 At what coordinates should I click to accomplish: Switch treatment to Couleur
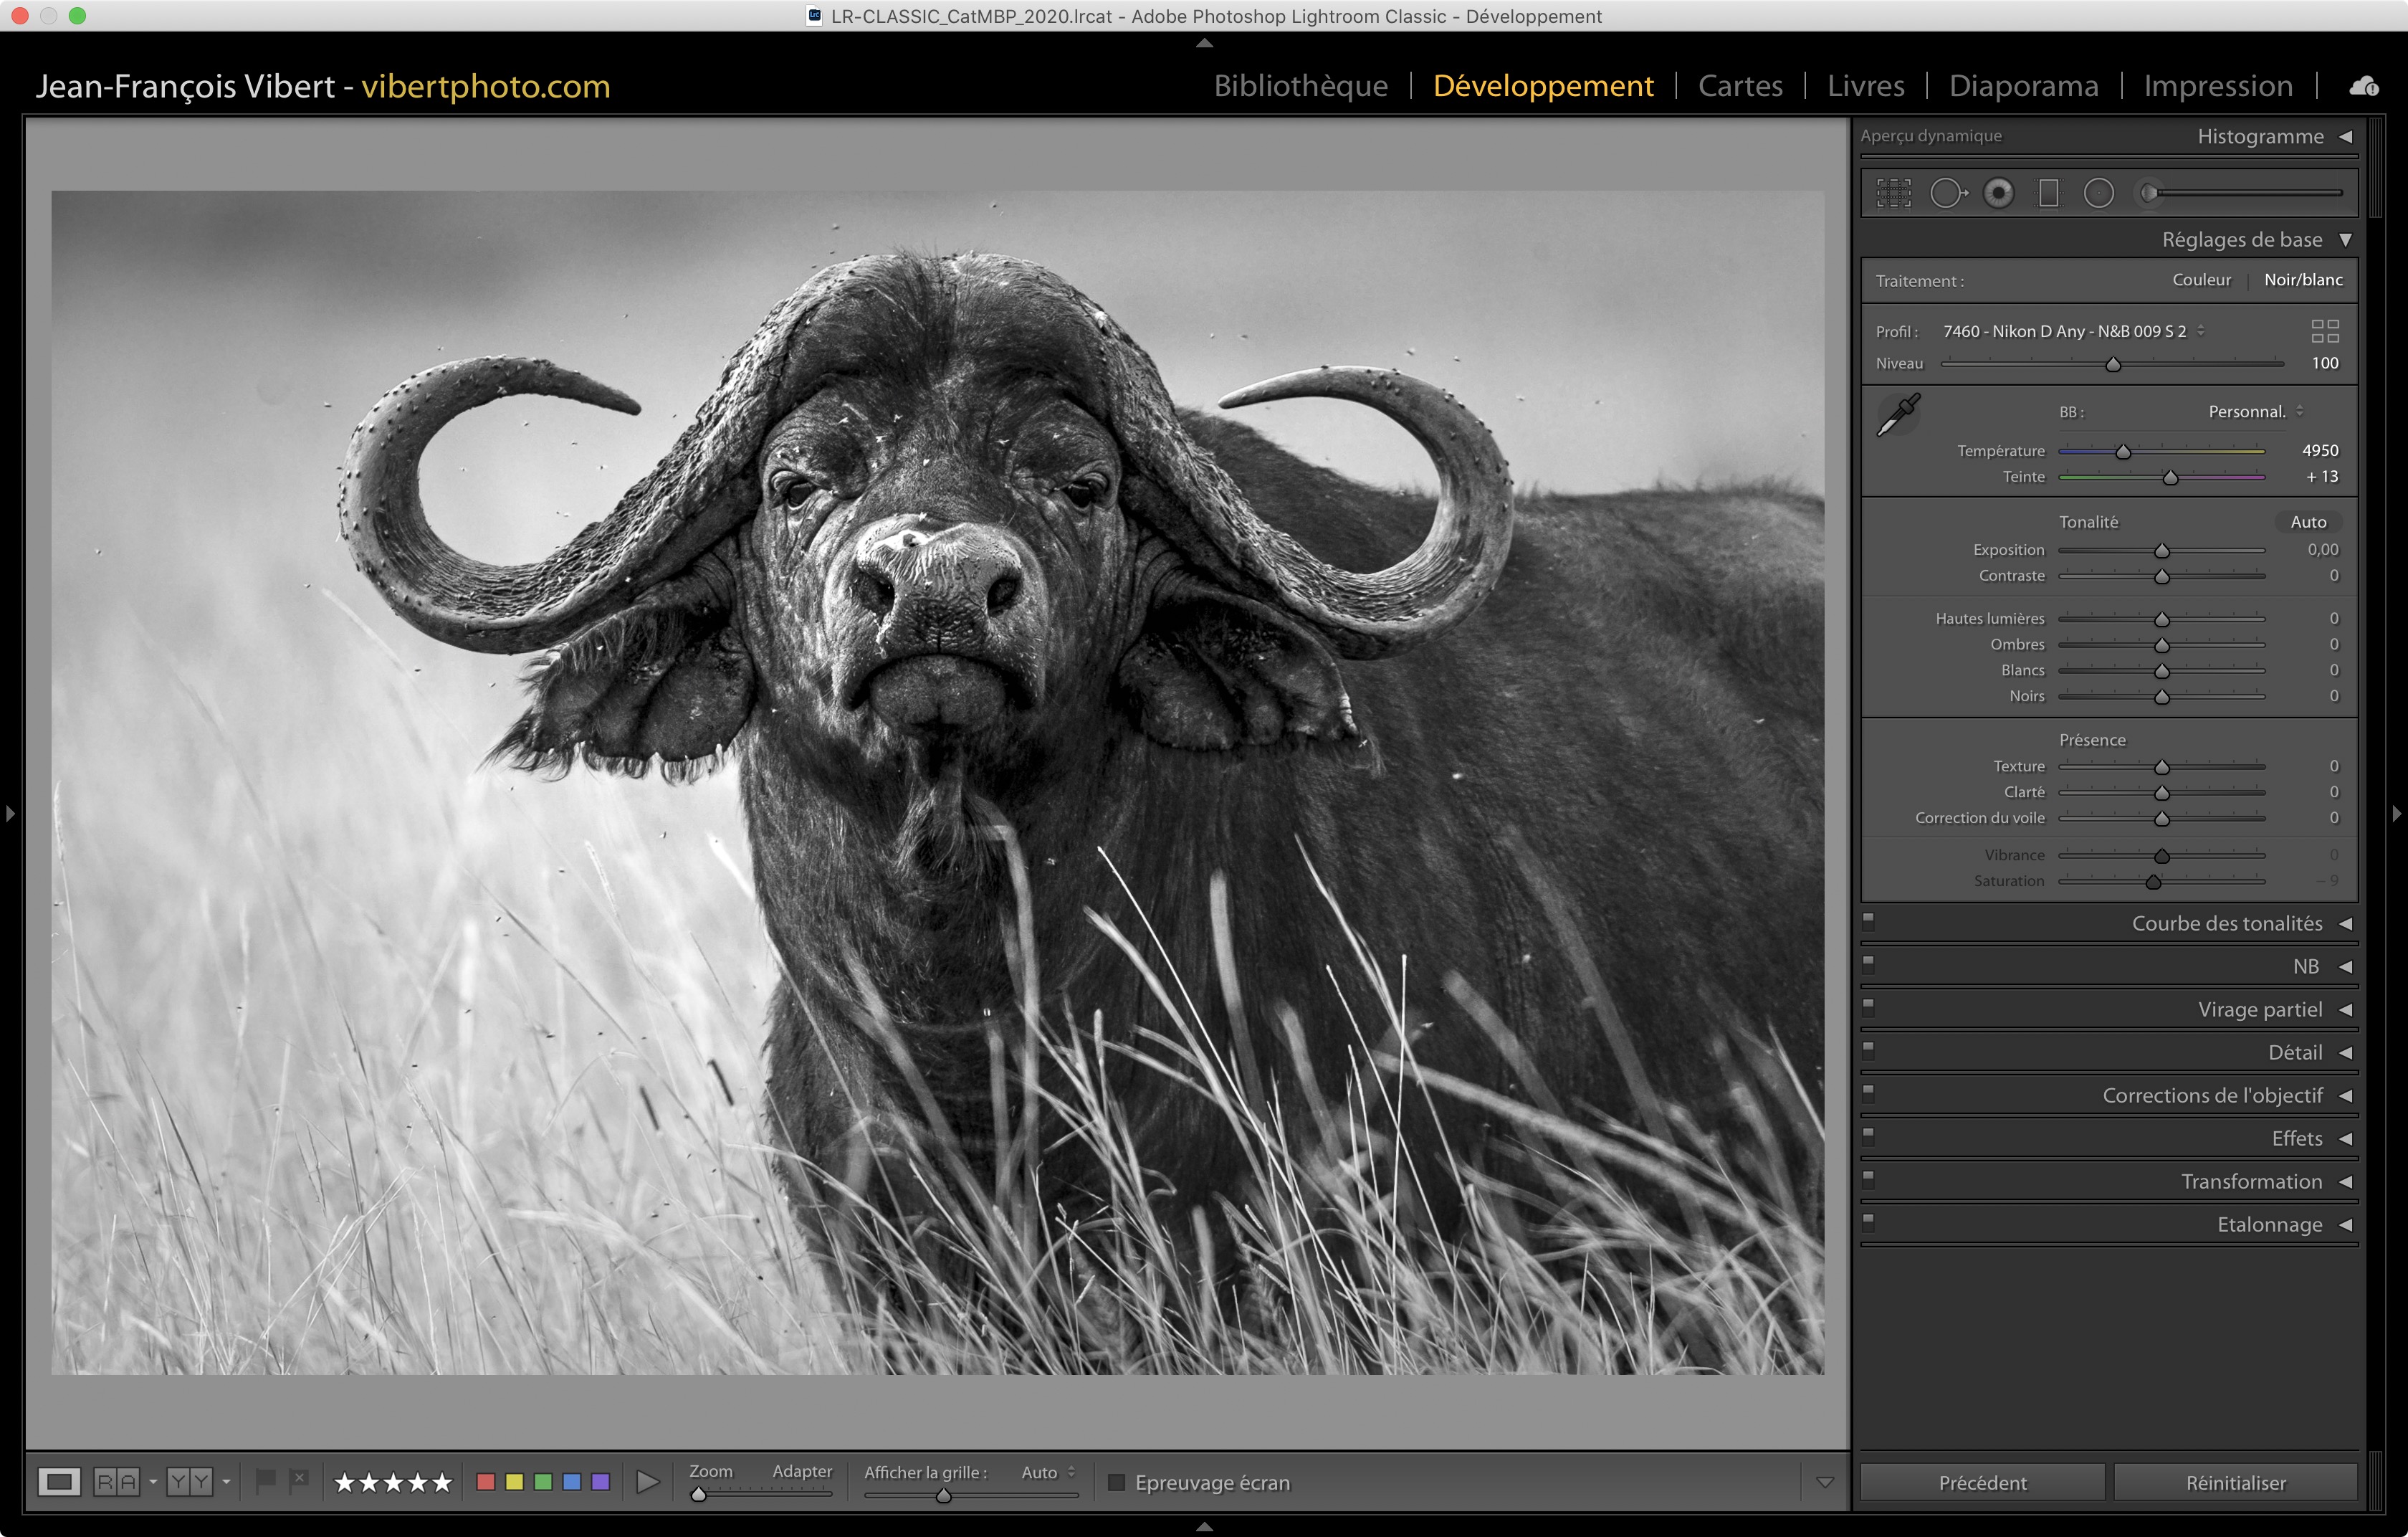2201,280
